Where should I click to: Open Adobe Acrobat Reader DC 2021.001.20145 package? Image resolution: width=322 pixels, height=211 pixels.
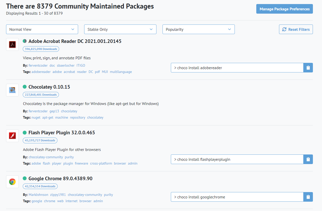75,41
